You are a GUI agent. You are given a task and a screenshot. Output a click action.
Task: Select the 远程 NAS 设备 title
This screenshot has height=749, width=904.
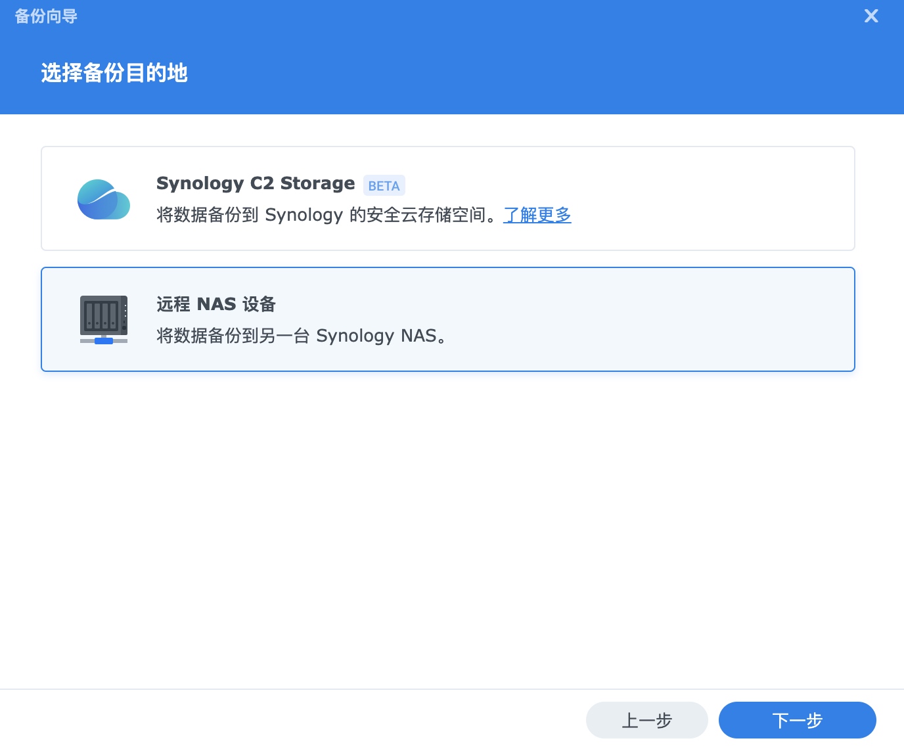pyautogui.click(x=216, y=304)
